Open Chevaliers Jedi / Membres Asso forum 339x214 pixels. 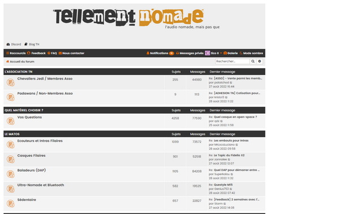45,78
